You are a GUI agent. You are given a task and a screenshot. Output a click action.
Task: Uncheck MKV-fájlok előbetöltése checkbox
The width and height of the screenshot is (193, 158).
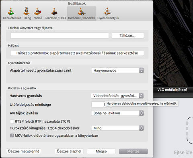tap(12, 136)
